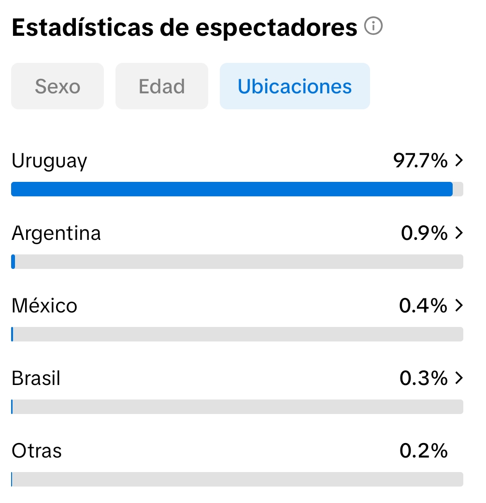Click the México progress bar
486x503 pixels.
237,334
